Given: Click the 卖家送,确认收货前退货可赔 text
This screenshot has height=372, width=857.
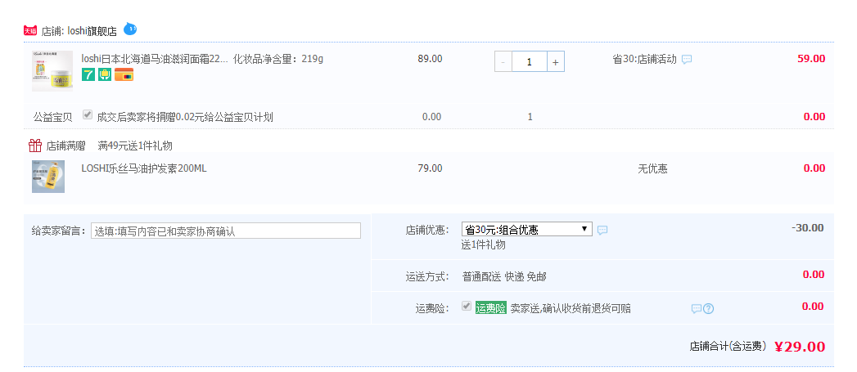Looking at the screenshot, I should point(571,308).
